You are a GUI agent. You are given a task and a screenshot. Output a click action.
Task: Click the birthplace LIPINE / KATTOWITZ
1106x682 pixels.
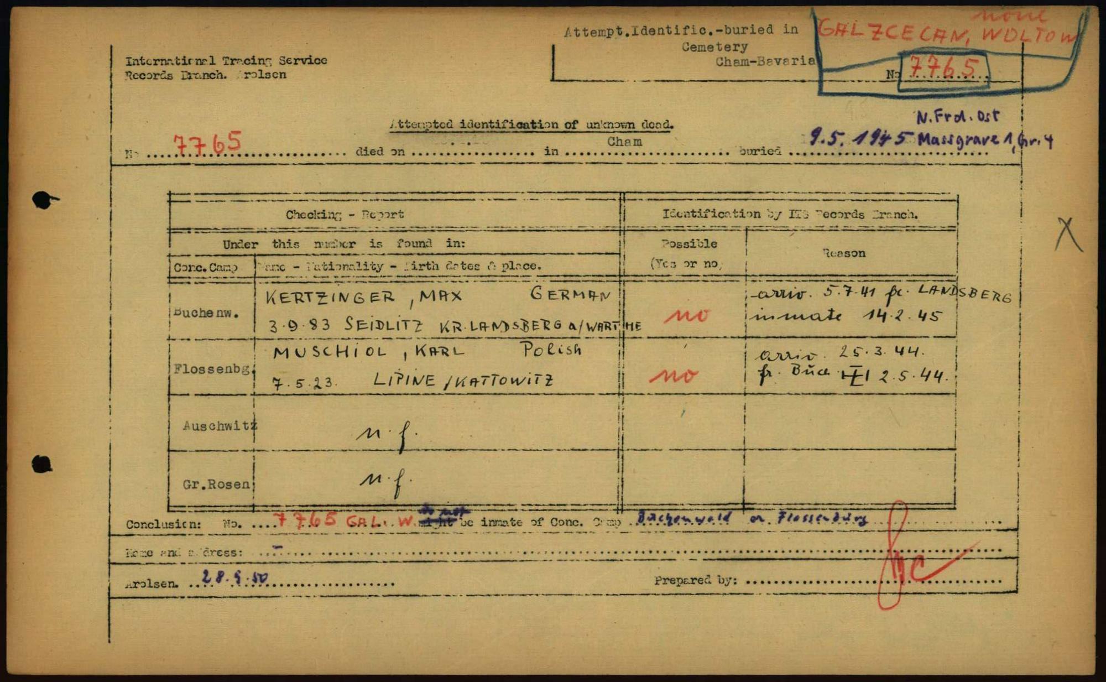click(463, 380)
